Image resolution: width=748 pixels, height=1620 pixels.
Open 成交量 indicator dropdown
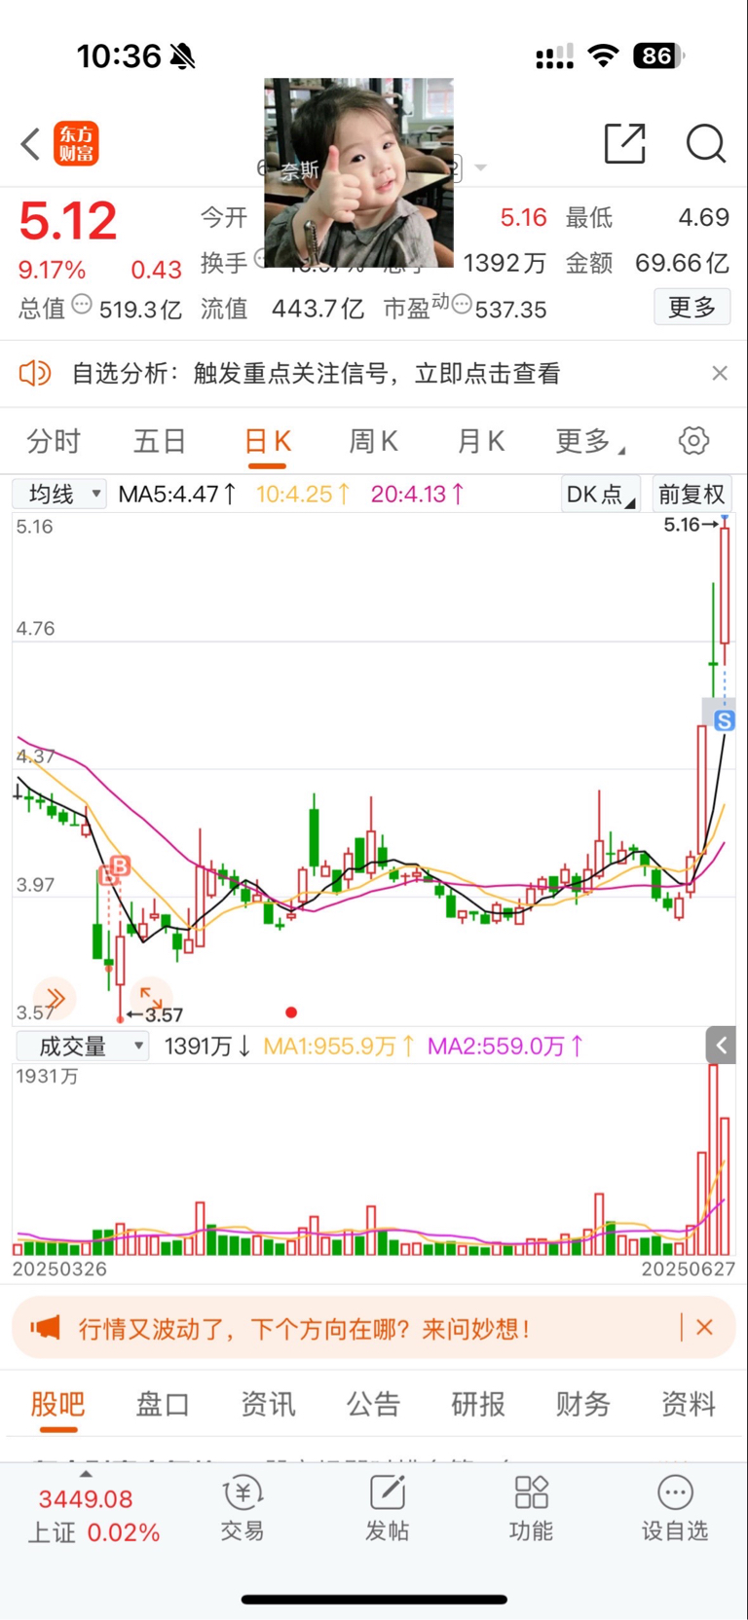(83, 1047)
